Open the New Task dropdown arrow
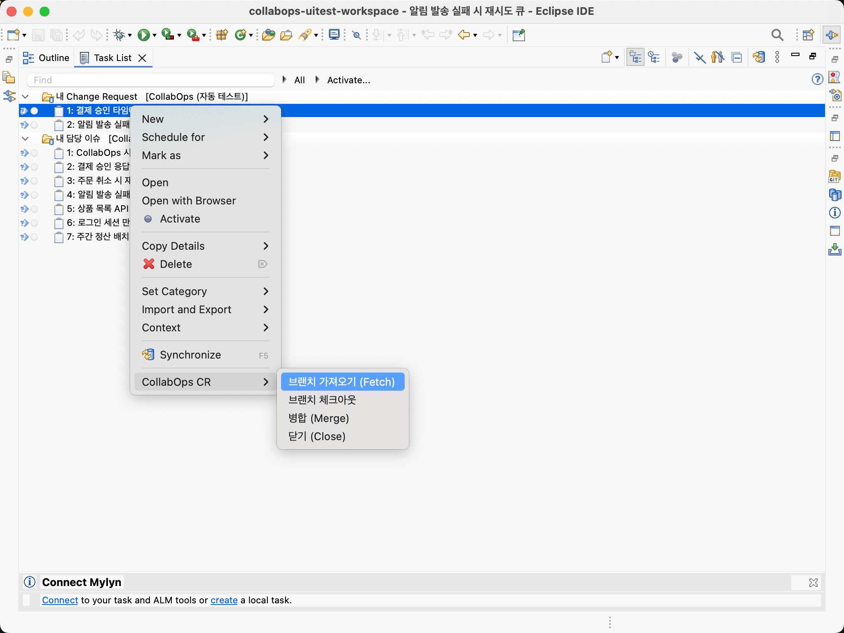The height and width of the screenshot is (633, 844). [x=617, y=58]
